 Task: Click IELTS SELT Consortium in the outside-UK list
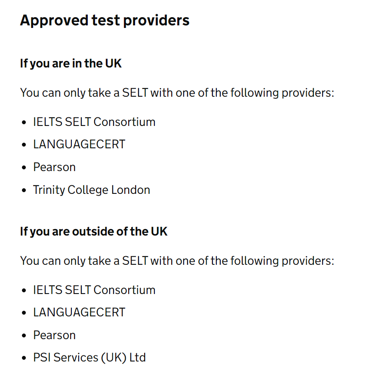[x=94, y=290]
